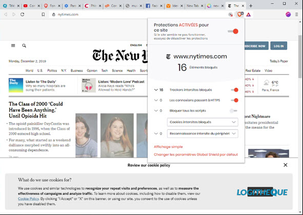Expand the device recognition count chevron

tap(156, 133)
